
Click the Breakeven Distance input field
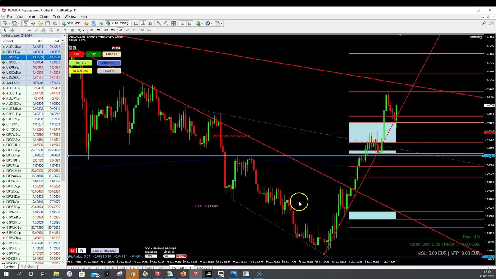[151, 256]
